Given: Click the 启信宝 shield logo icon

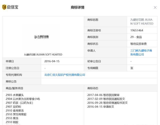Looking at the screenshot, I should 4,7.
